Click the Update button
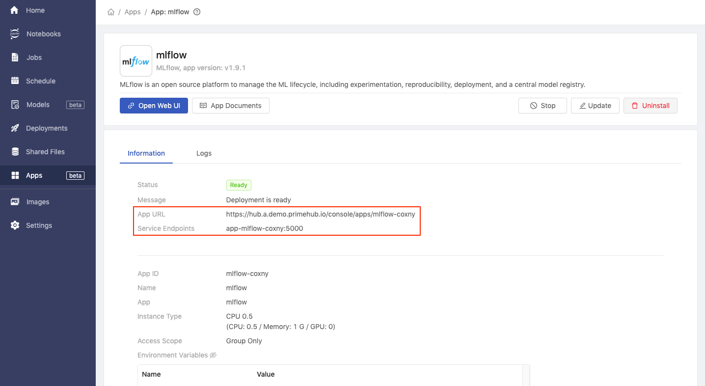705x386 pixels. tap(595, 106)
